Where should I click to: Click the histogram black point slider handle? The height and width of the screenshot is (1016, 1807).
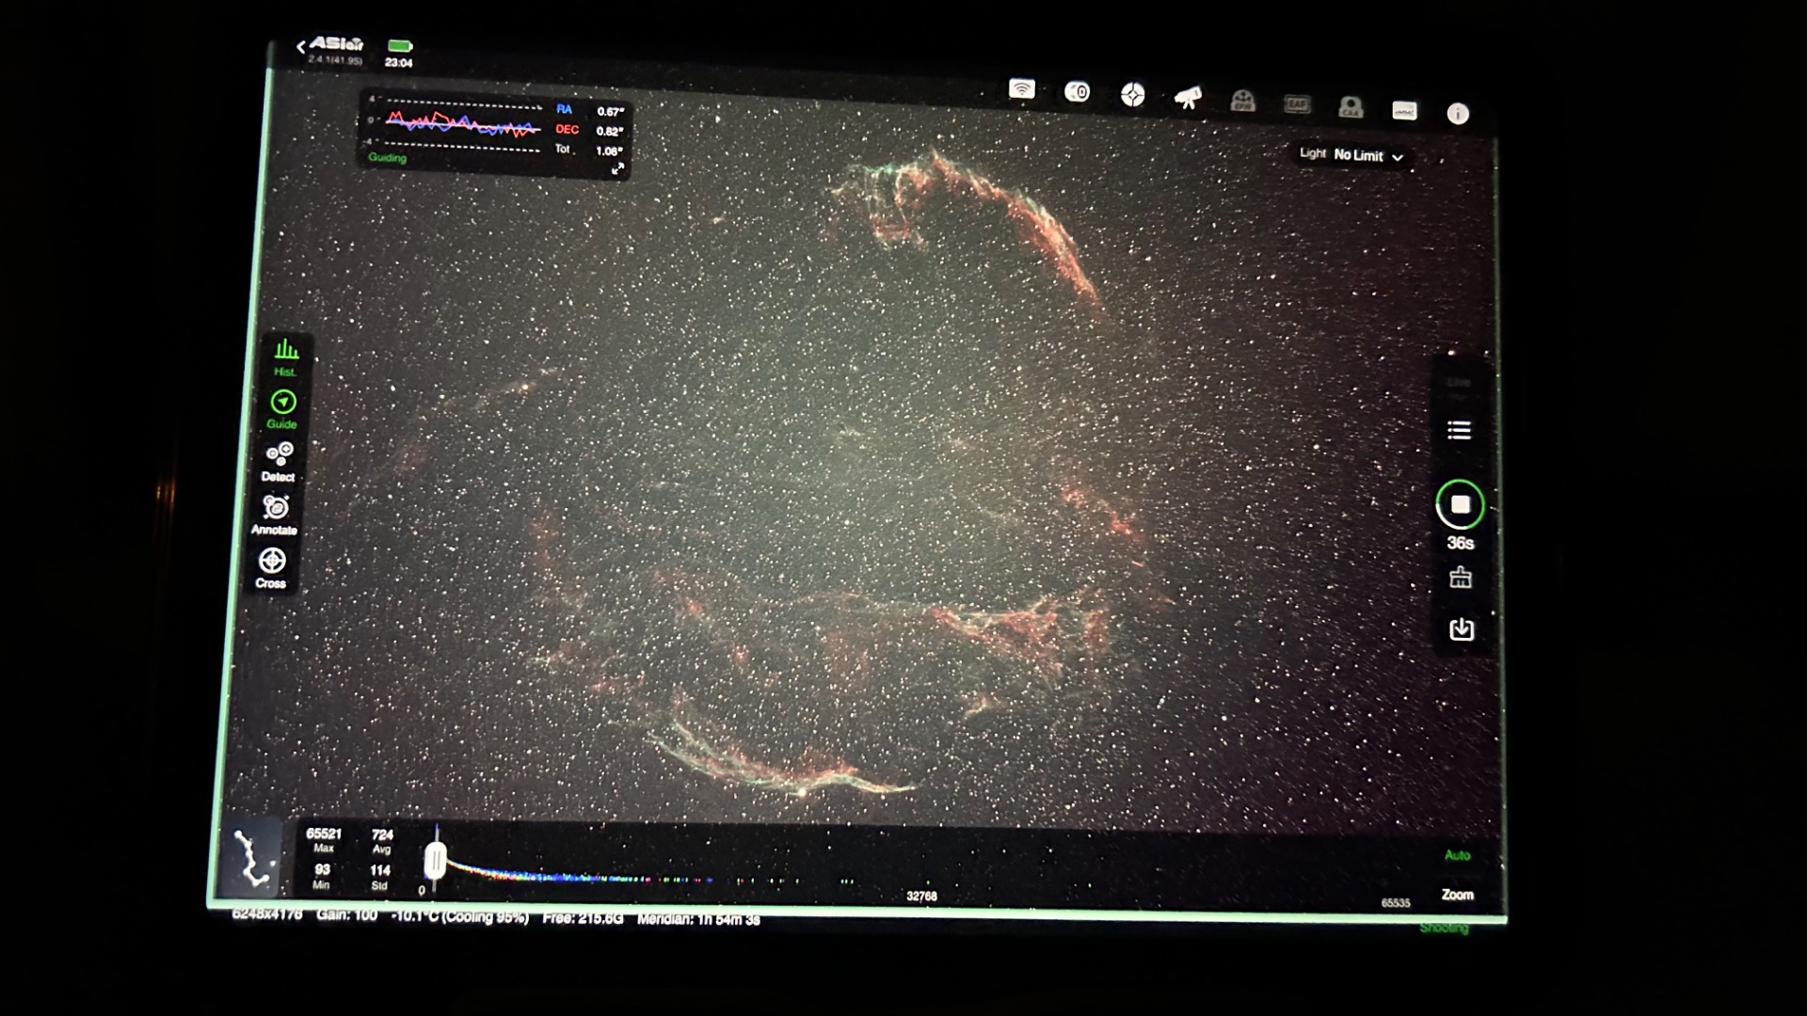435,861
